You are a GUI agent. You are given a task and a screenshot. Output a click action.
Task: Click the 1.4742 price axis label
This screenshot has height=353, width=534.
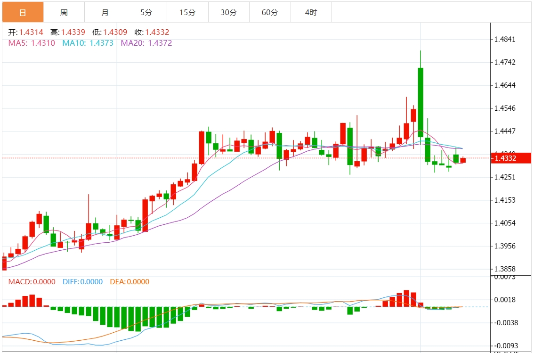tap(505, 62)
